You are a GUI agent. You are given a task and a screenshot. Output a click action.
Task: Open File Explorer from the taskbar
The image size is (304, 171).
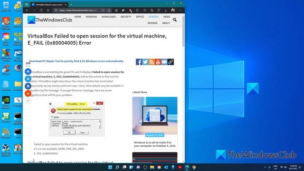pos(152,167)
